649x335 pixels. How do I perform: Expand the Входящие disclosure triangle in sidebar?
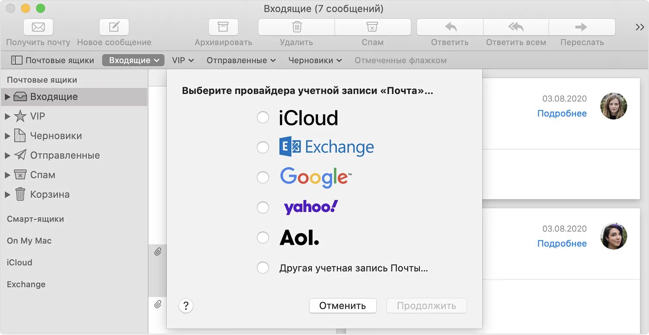coord(7,97)
